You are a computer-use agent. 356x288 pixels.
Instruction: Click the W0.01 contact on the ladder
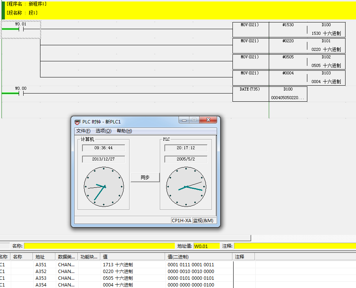point(21,29)
